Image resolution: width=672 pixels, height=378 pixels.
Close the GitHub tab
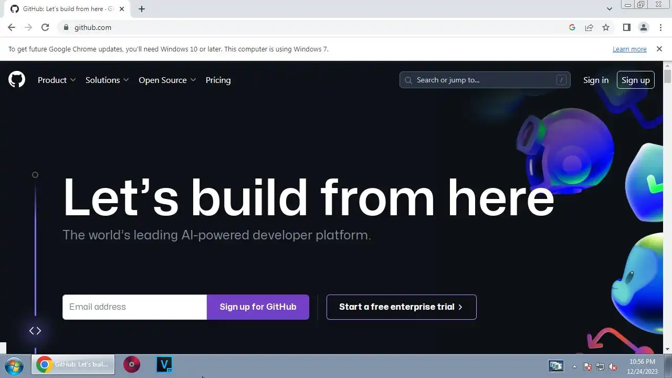(122, 9)
